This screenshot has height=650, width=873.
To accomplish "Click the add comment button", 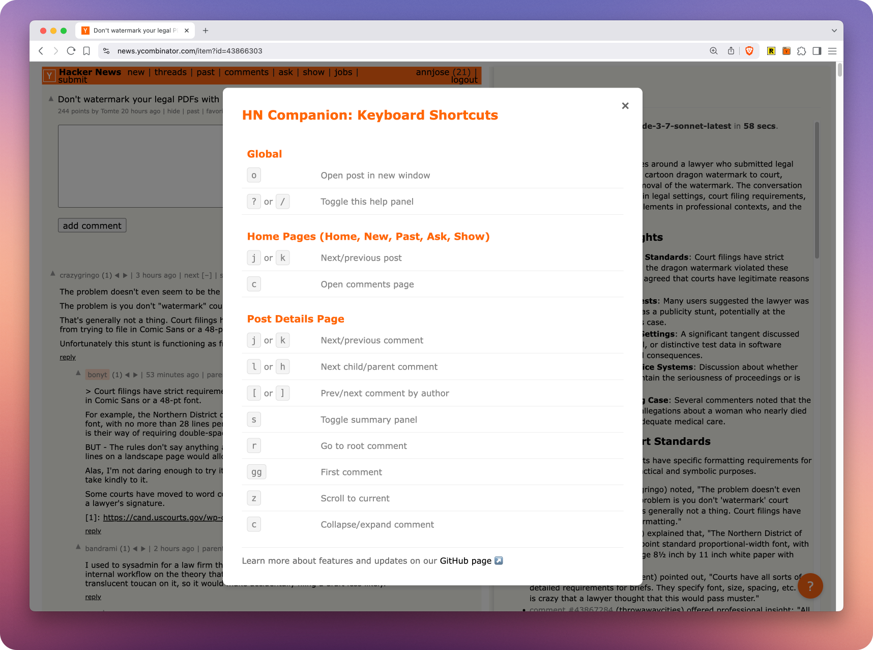I will (92, 225).
